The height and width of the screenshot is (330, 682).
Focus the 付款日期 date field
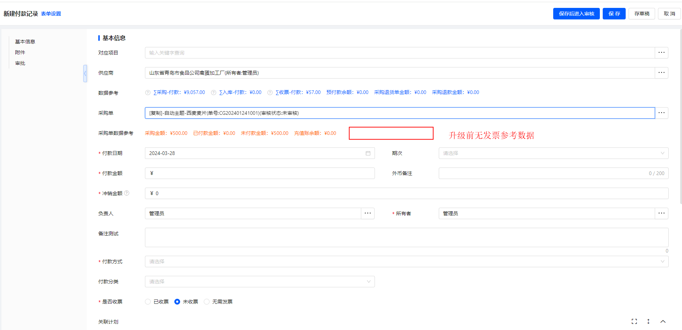(x=260, y=153)
